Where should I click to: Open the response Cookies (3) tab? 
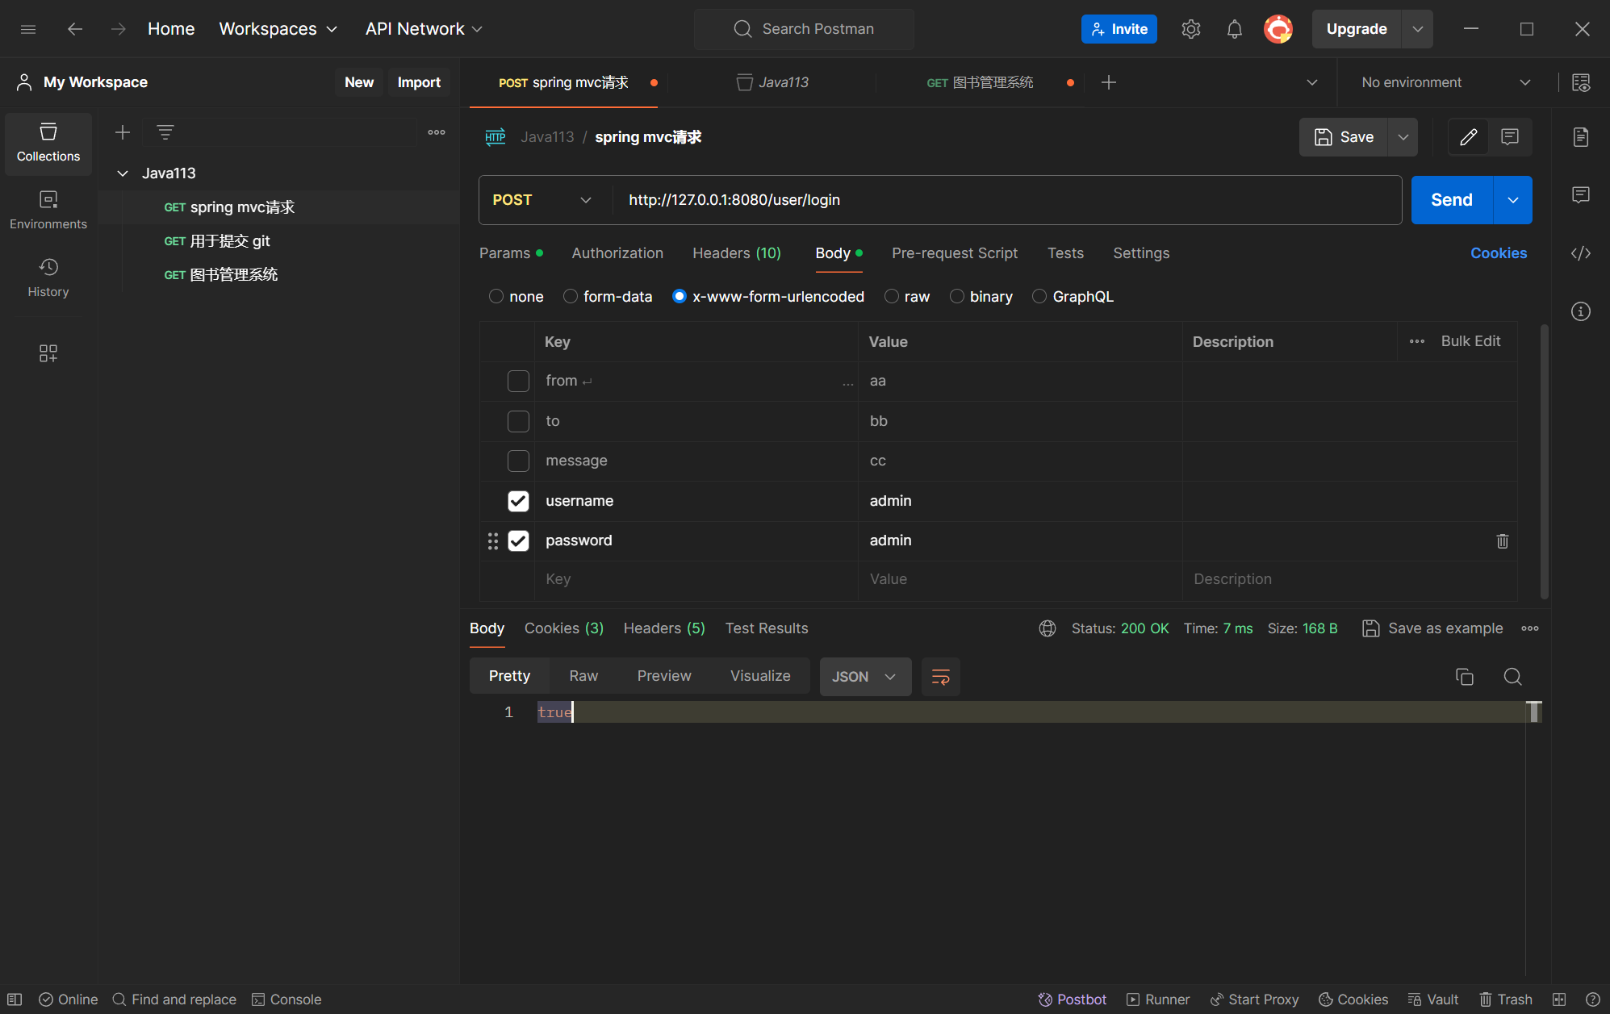pos(563,628)
